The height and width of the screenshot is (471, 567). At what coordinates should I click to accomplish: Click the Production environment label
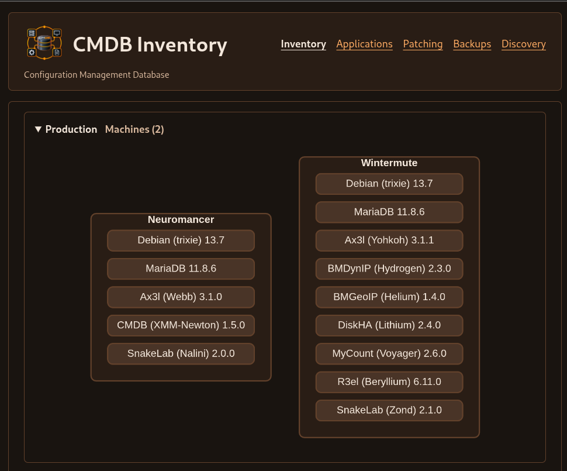71,129
